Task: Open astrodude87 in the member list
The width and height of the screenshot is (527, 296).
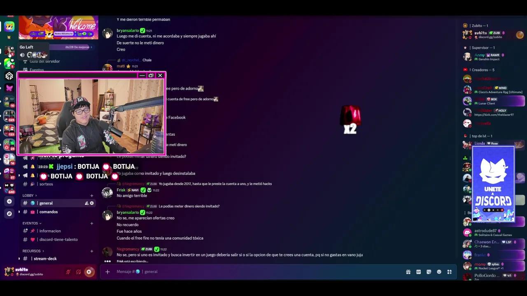Action: [x=493, y=233]
